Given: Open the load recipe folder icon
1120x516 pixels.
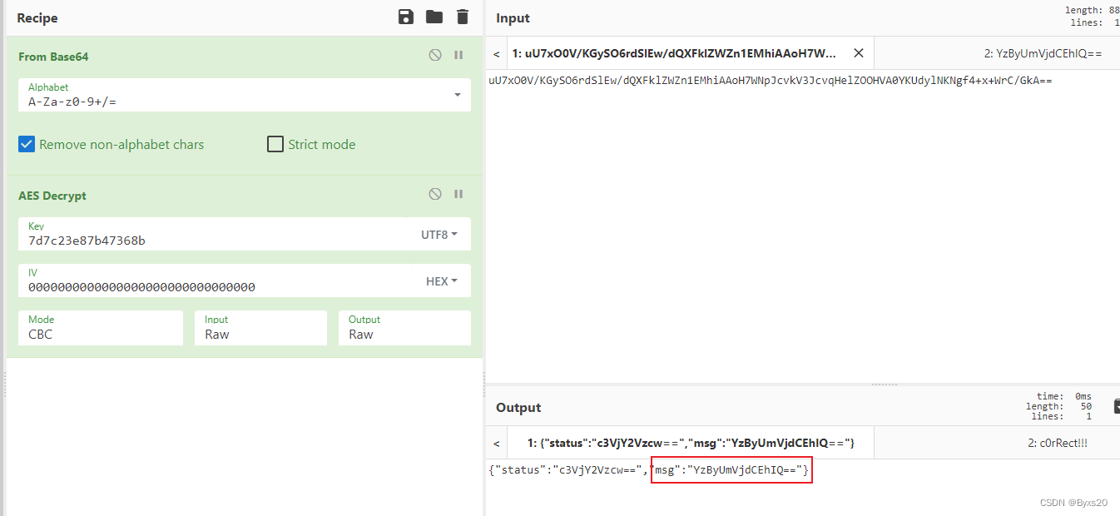Looking at the screenshot, I should (x=434, y=17).
